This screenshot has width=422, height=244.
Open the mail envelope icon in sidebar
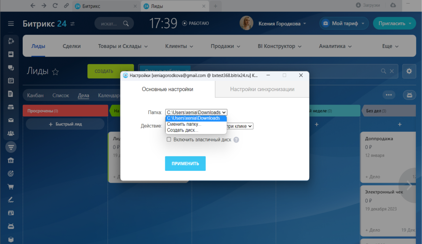tap(11, 120)
